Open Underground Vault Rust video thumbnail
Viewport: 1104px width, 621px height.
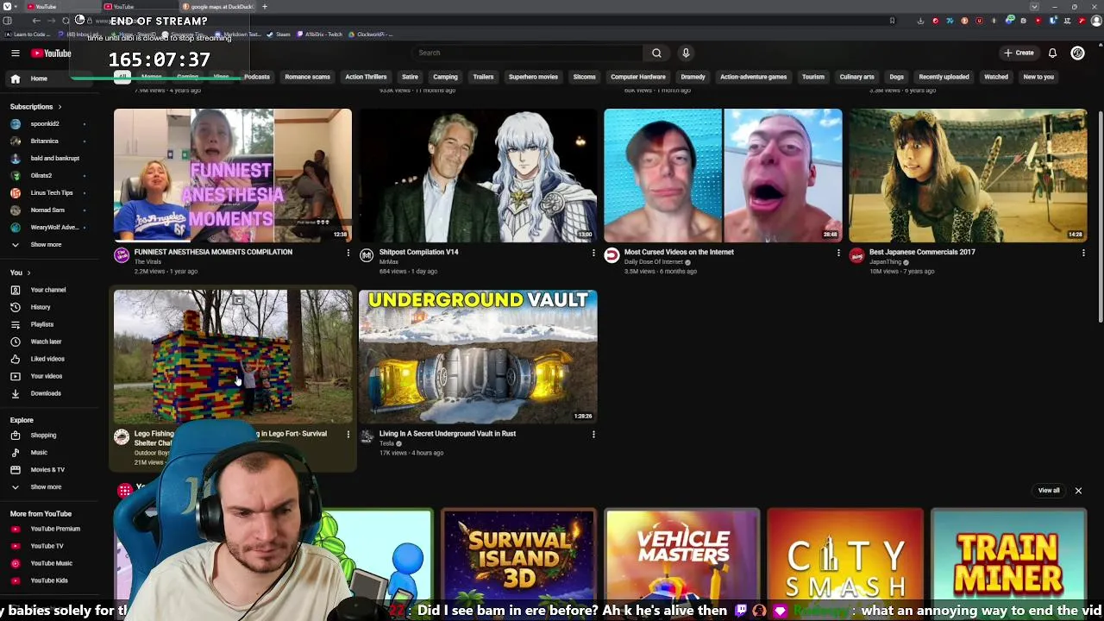tap(478, 356)
